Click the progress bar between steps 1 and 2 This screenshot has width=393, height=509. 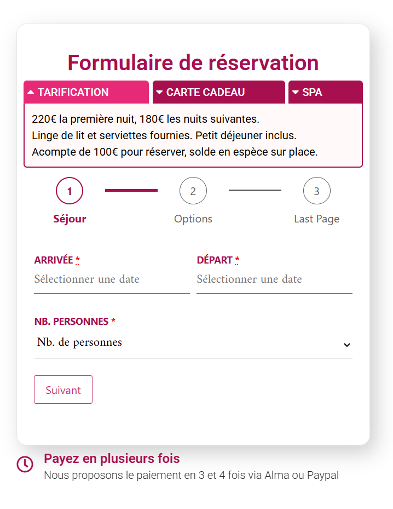pyautogui.click(x=131, y=191)
